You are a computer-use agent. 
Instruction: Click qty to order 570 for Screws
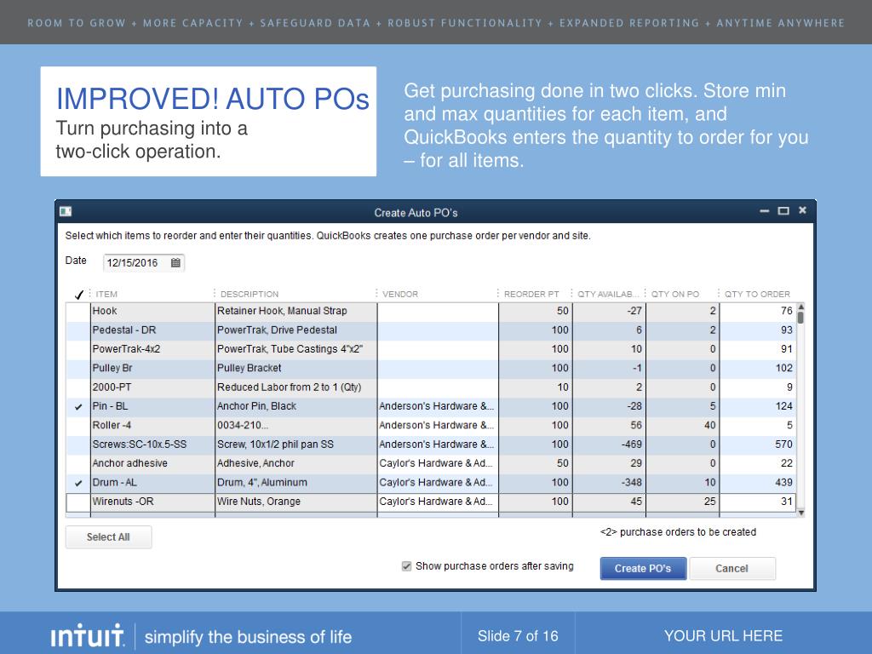(x=757, y=445)
